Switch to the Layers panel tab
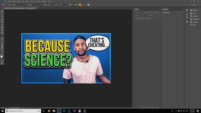 click(137, 9)
